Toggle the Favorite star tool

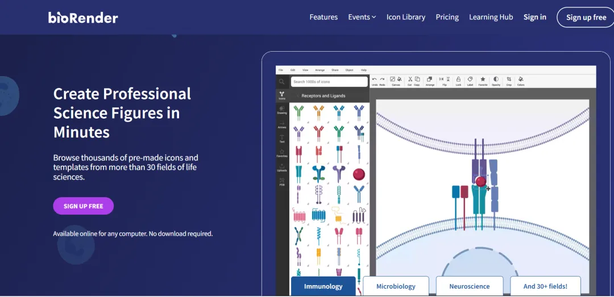click(x=483, y=81)
